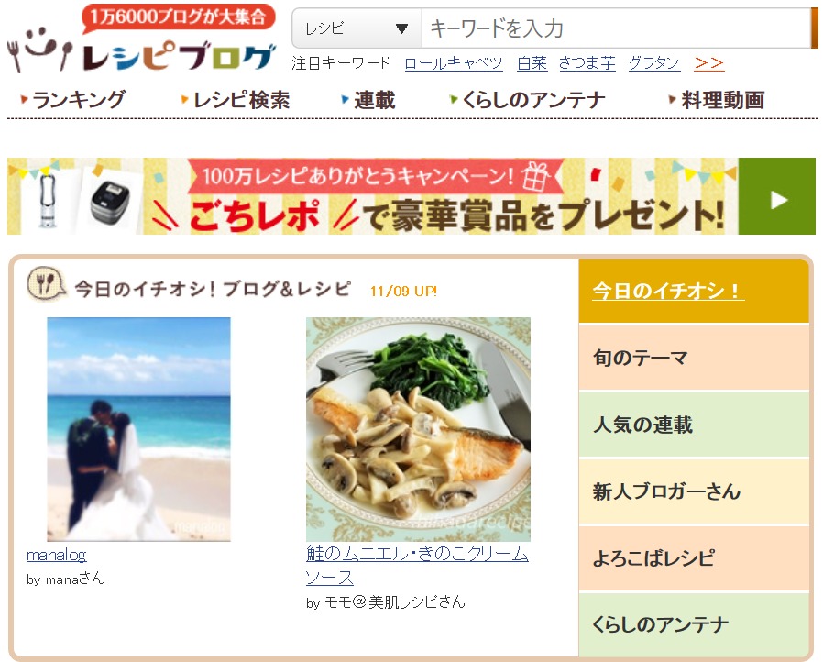Open the レシピ category dropdown
The image size is (823, 662).
[357, 28]
